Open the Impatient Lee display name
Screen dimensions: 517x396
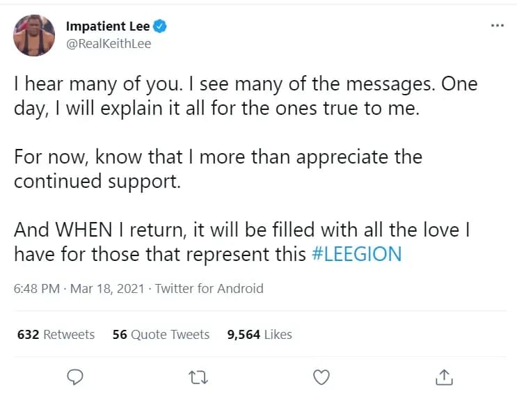[x=107, y=26]
